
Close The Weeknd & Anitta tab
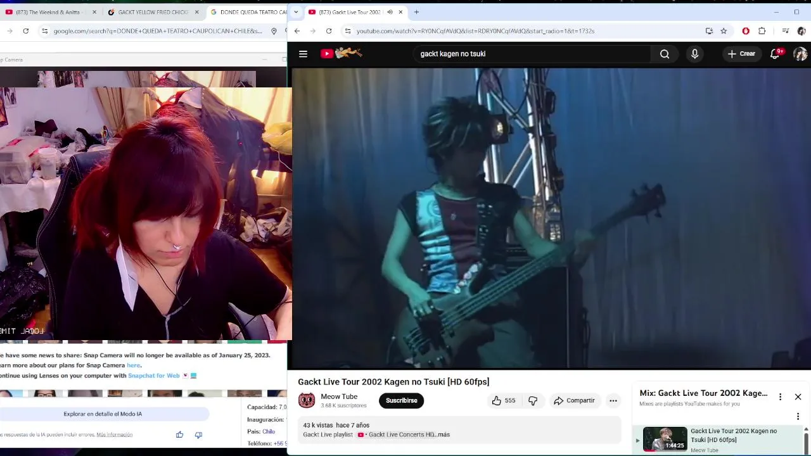[94, 12]
